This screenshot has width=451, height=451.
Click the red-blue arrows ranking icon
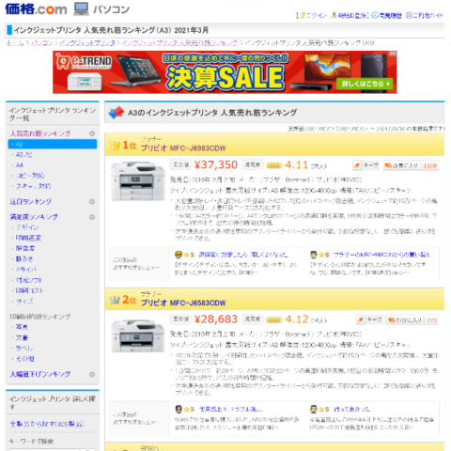117,113
